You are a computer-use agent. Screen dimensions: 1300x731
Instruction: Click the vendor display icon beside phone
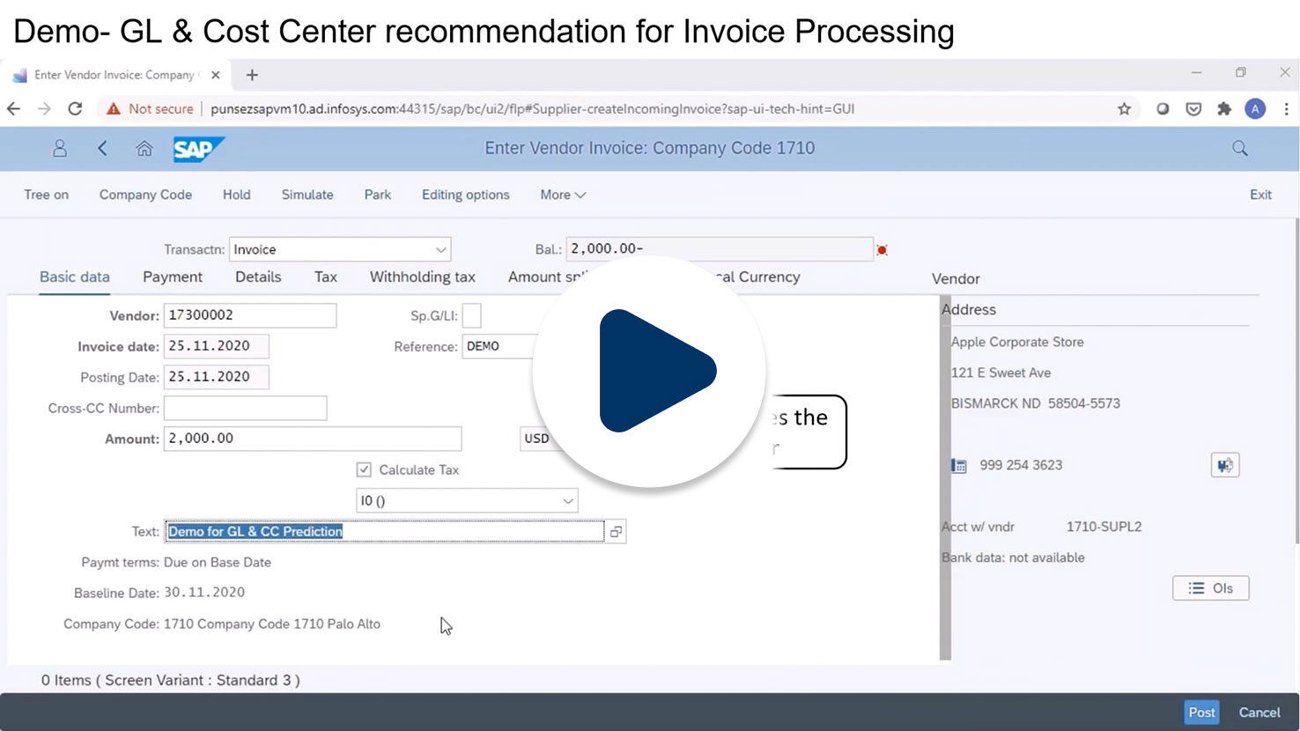(x=1225, y=465)
